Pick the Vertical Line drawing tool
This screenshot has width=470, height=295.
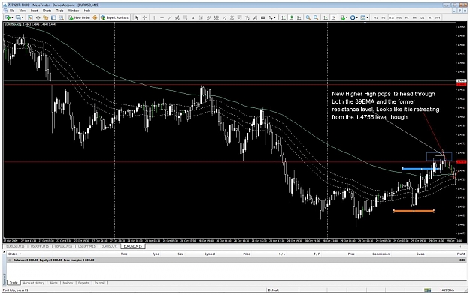coord(154,17)
